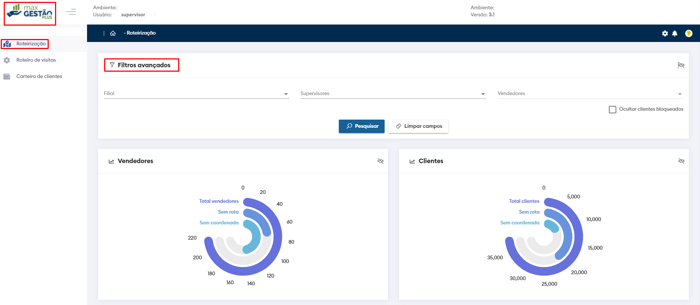The width and height of the screenshot is (700, 305).
Task: Hide the Clientes chart panel
Action: click(681, 161)
